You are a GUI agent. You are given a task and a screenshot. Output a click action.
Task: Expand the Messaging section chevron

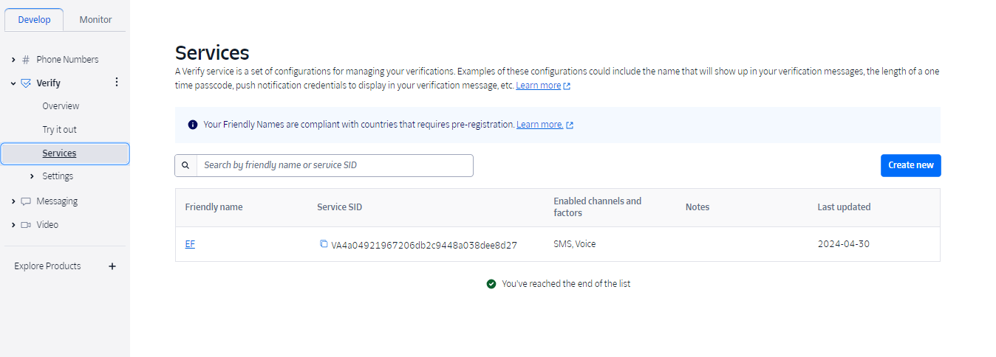(13, 201)
